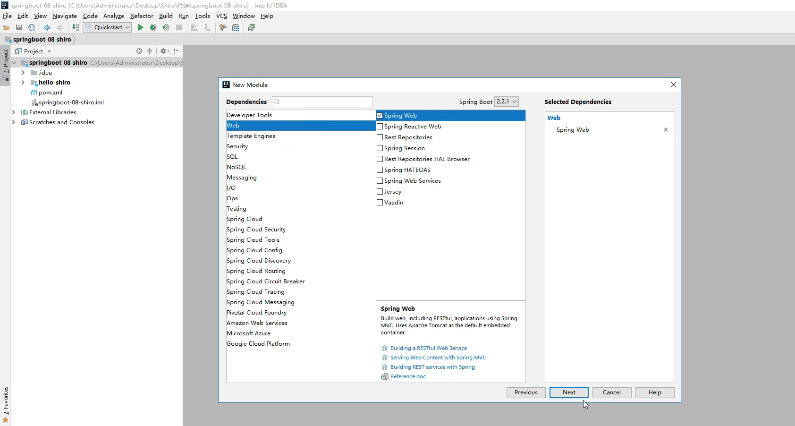Click the Previous button

(526, 392)
